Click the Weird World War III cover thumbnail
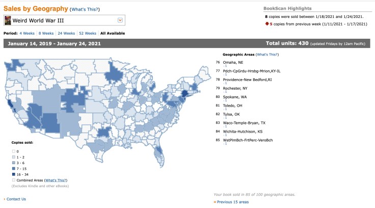 coord(8,20)
